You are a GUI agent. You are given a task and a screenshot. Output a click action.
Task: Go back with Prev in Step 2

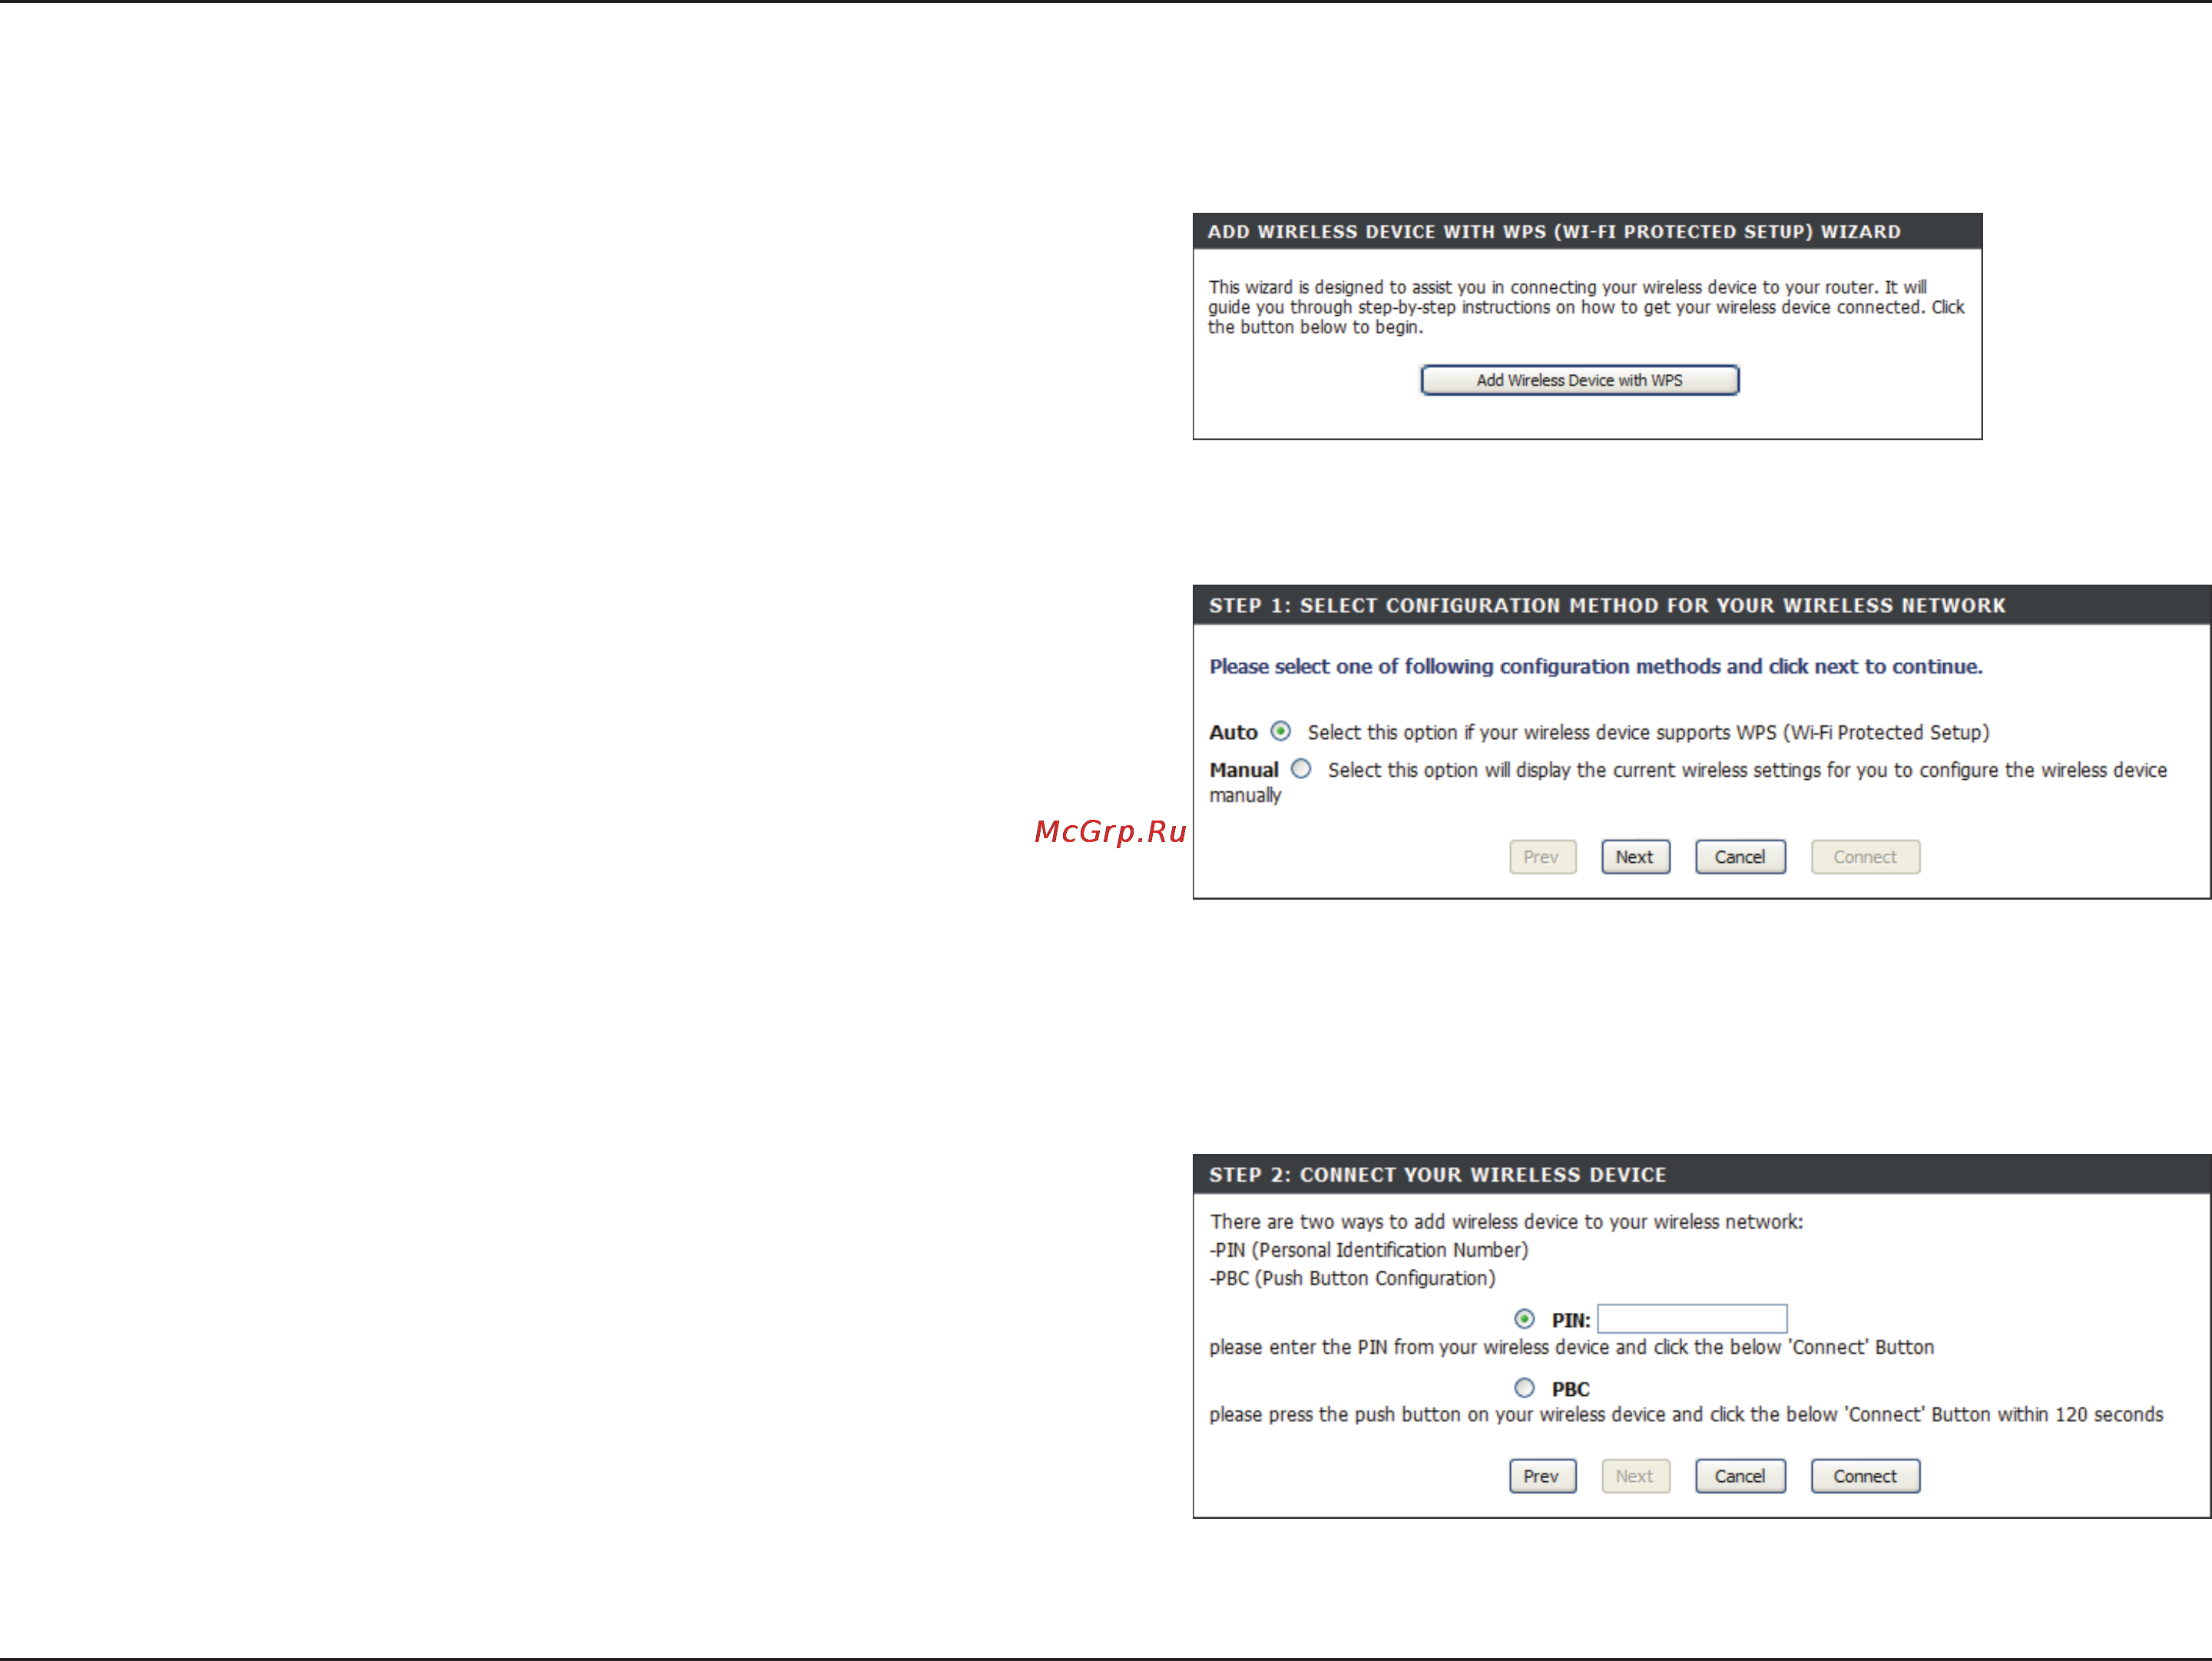[1542, 1476]
